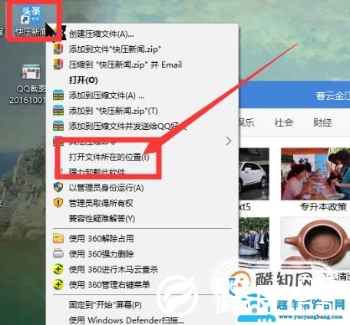This screenshot has width=350, height=325.
Task: Select the 快压新闻 desktop shortcut icon
Action: click(x=31, y=20)
